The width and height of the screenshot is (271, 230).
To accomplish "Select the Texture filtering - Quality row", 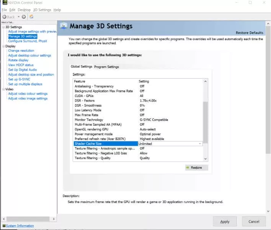I will [x=138, y=158].
